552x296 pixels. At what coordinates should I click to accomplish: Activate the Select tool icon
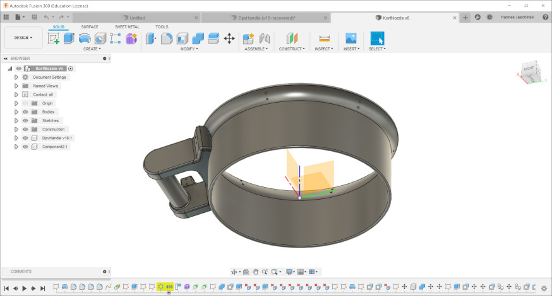[377, 38]
